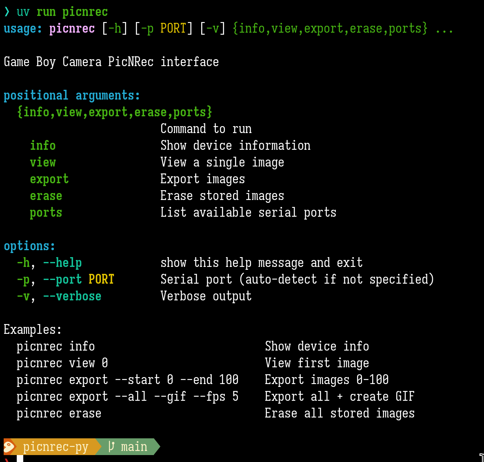Open the positional arguments section header

coord(71,95)
